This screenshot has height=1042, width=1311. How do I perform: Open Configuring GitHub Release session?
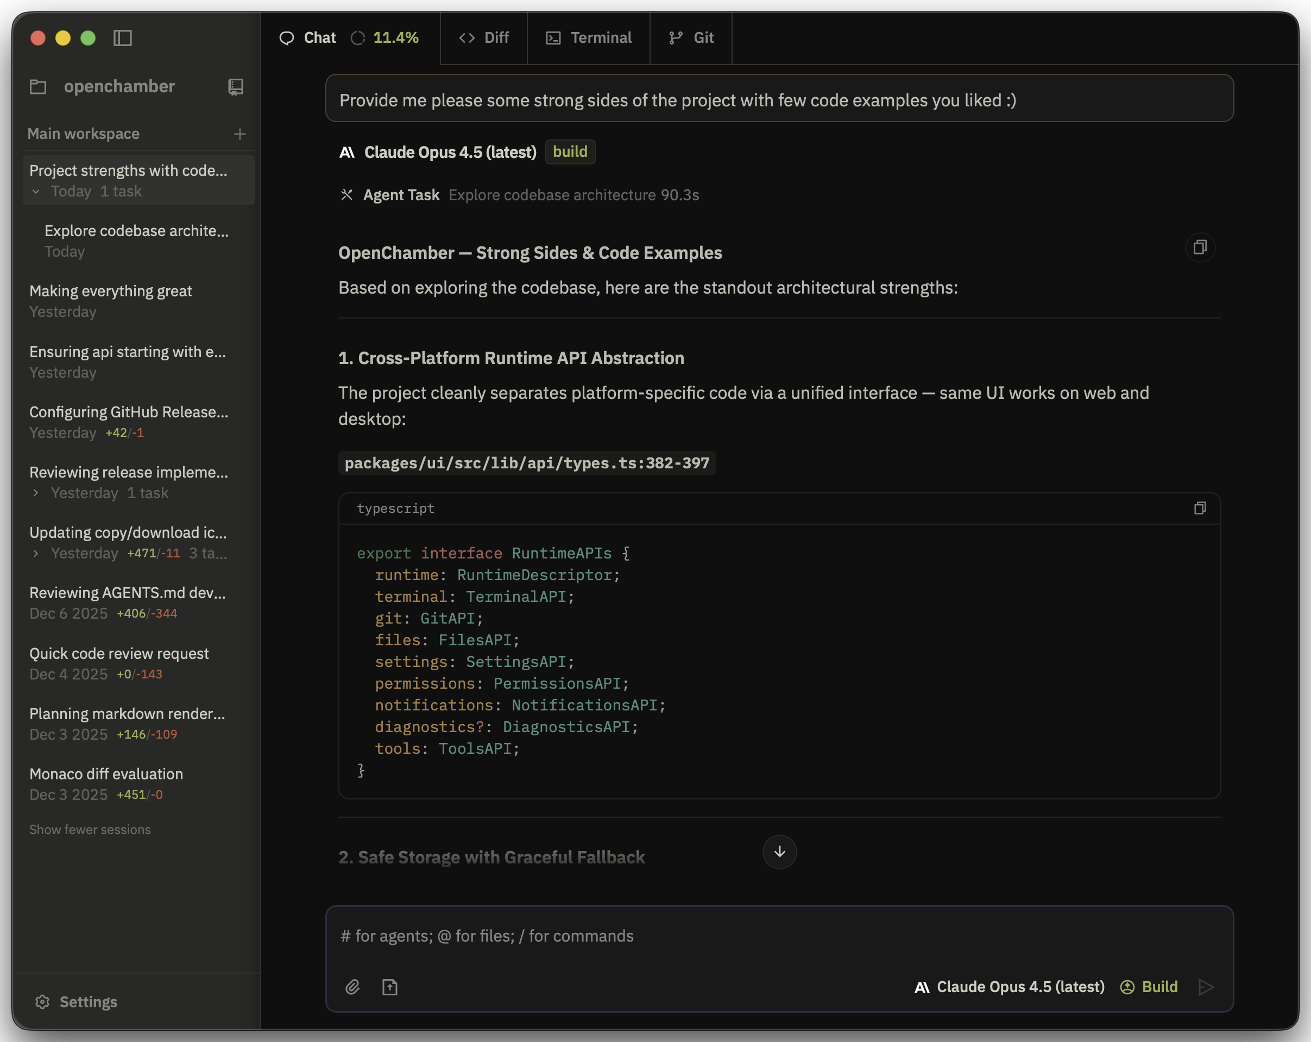click(x=138, y=422)
